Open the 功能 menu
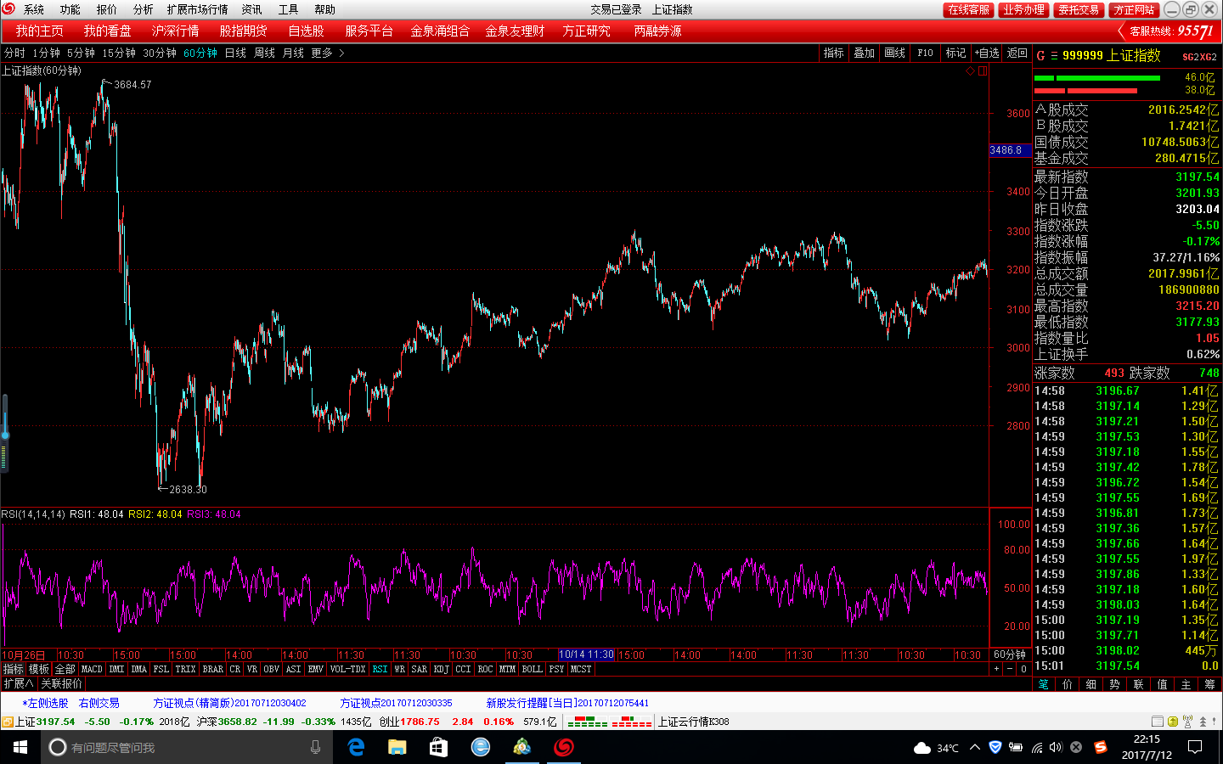Image resolution: width=1223 pixels, height=764 pixels. (70, 9)
